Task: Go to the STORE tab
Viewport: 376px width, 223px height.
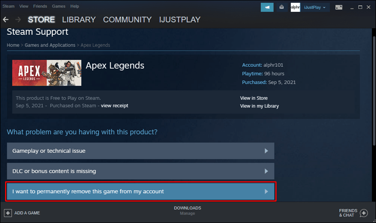Action: [41, 20]
